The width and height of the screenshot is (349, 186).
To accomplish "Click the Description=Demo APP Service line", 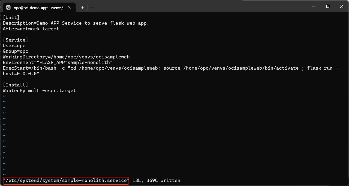I will tap(76, 23).
